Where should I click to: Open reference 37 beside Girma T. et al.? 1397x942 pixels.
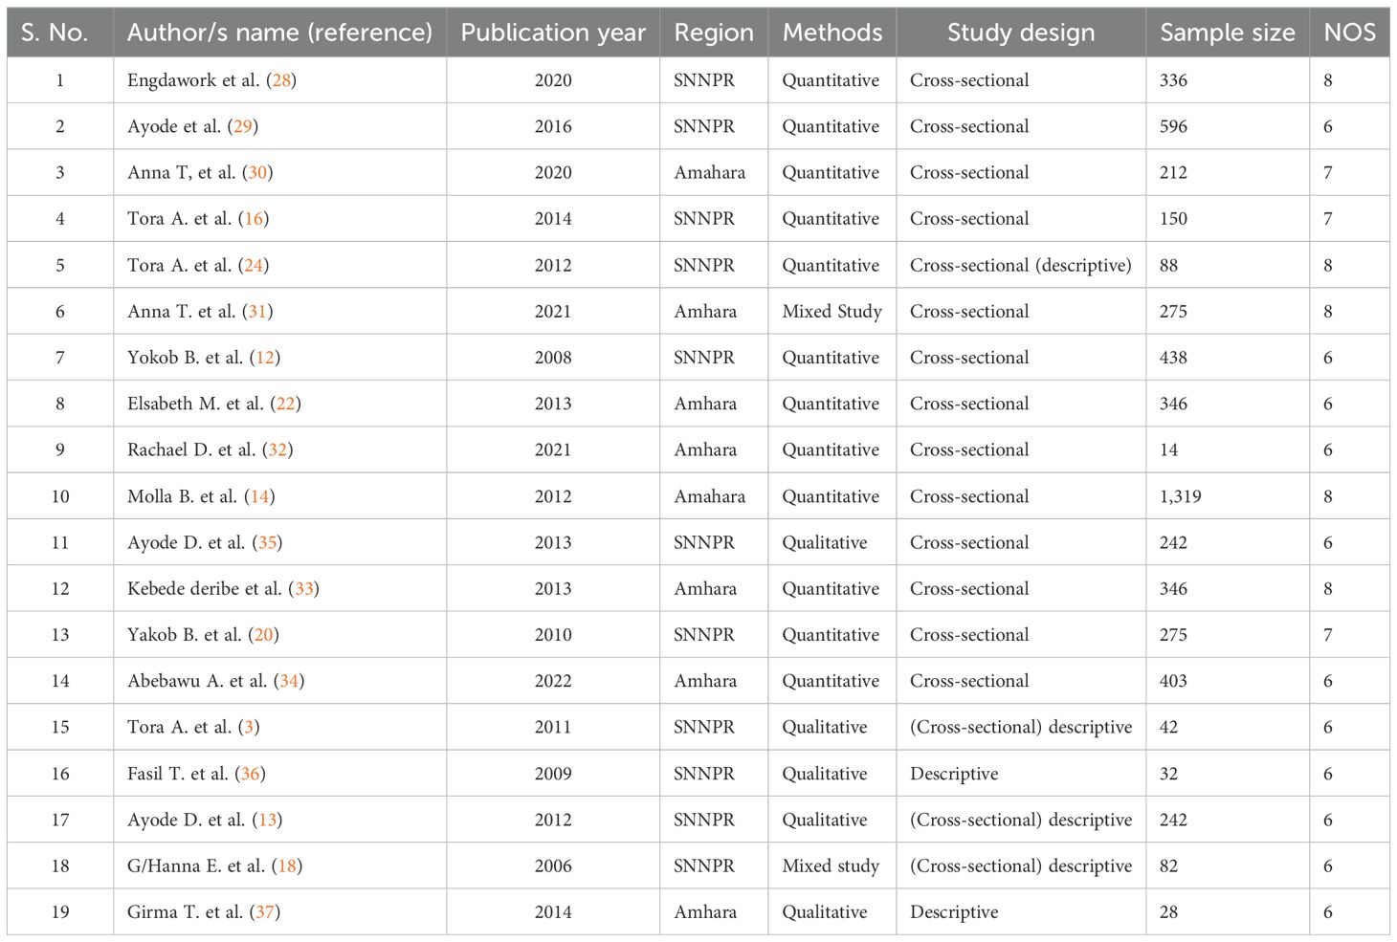coord(265,912)
